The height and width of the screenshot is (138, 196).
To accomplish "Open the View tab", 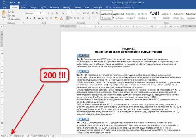I will 87,8.
